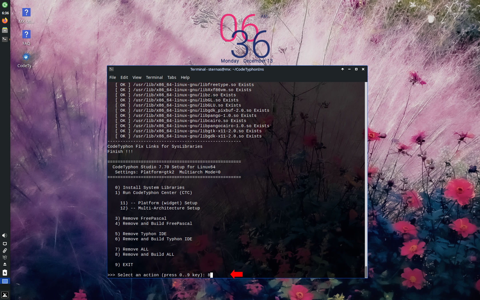The image size is (480, 300).
Task: Click the keep-above arrow titlebar button
Action: coord(342,69)
